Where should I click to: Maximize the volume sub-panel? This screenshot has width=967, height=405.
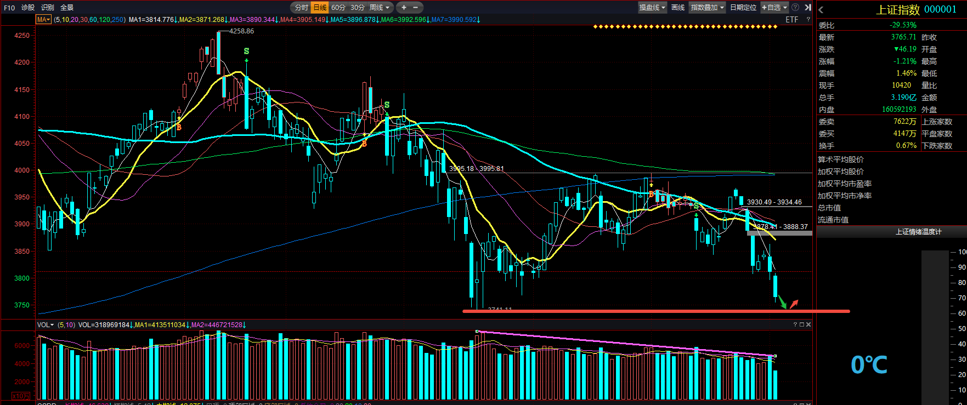click(801, 325)
